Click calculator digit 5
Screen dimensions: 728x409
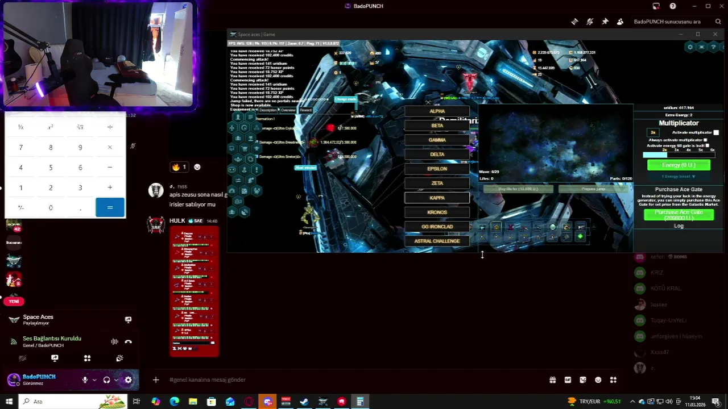[x=51, y=168]
